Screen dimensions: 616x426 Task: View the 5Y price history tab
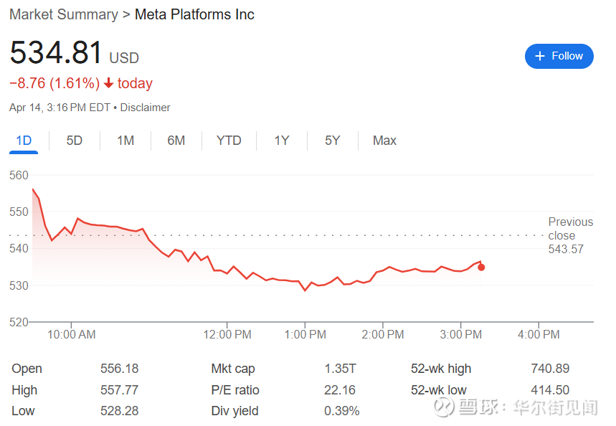(332, 141)
